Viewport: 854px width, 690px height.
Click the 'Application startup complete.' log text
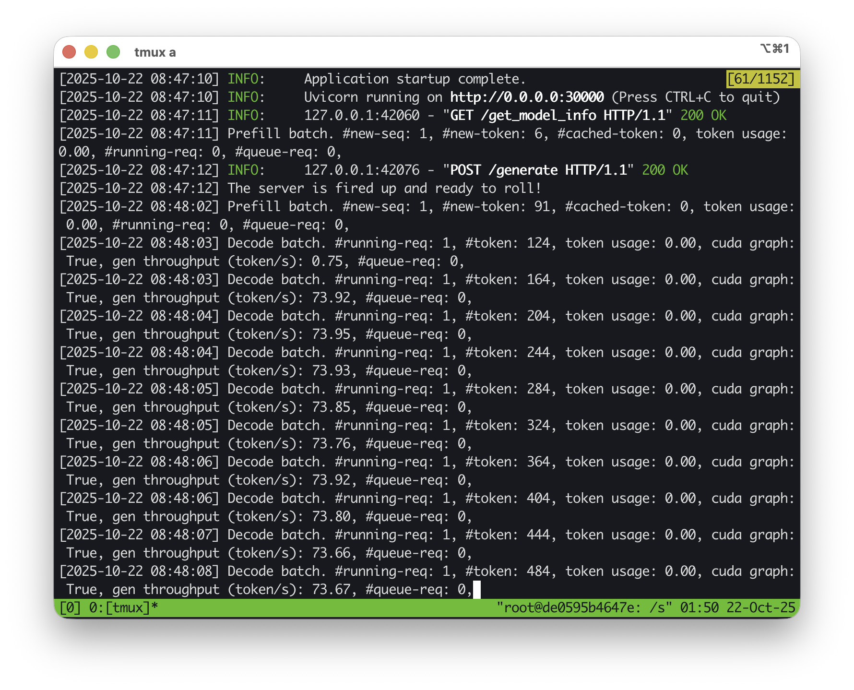415,79
